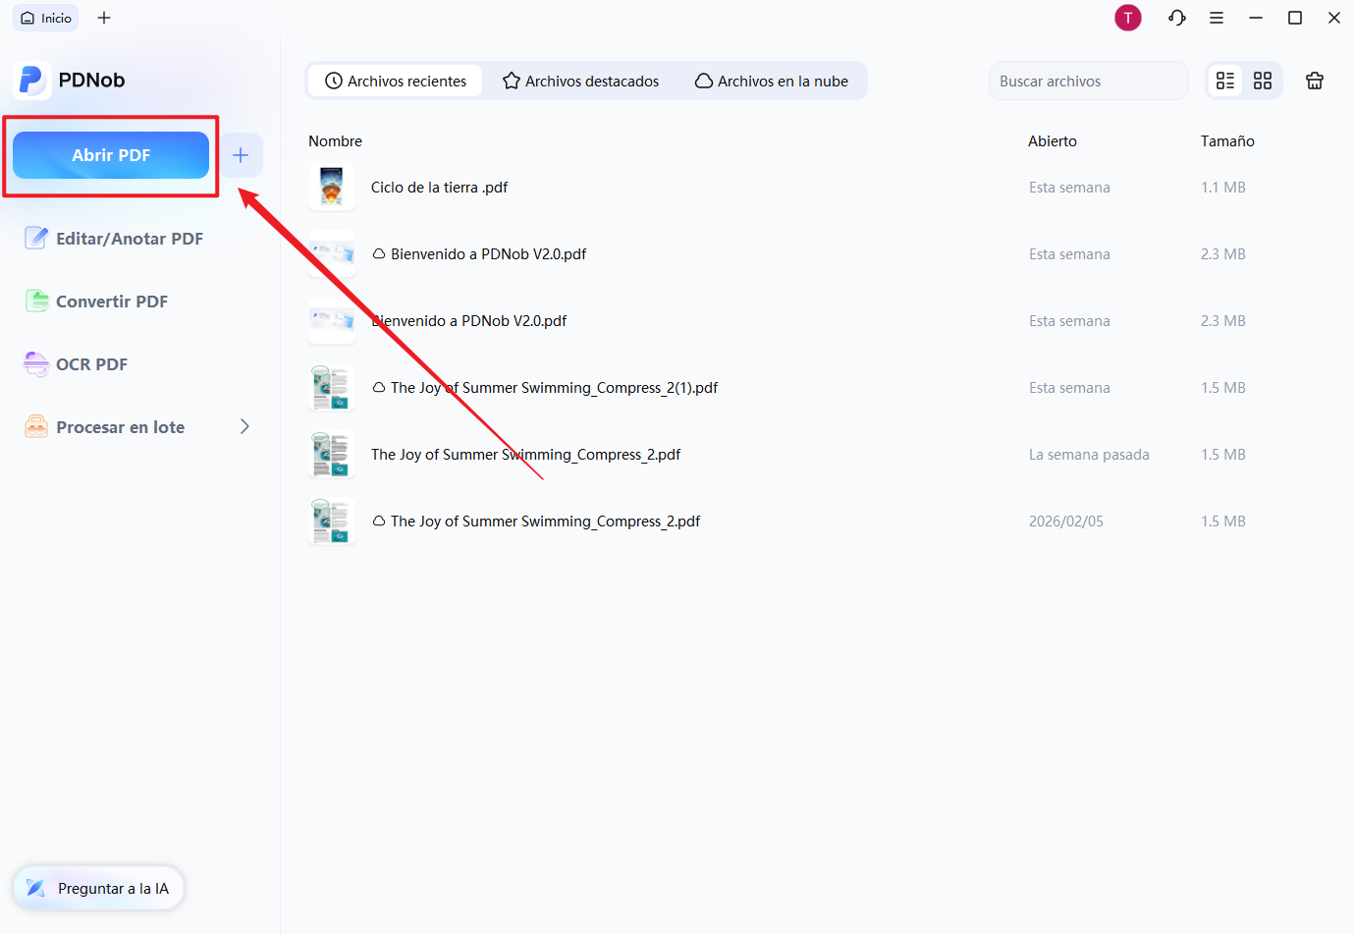Click the Buscar archivos search field
The width and height of the screenshot is (1354, 934).
(1087, 82)
